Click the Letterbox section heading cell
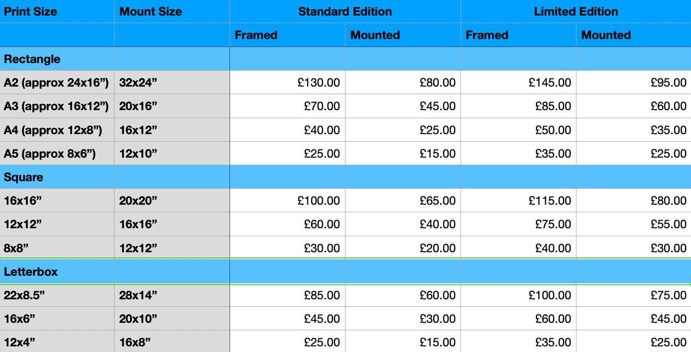691x352 pixels. [57, 272]
